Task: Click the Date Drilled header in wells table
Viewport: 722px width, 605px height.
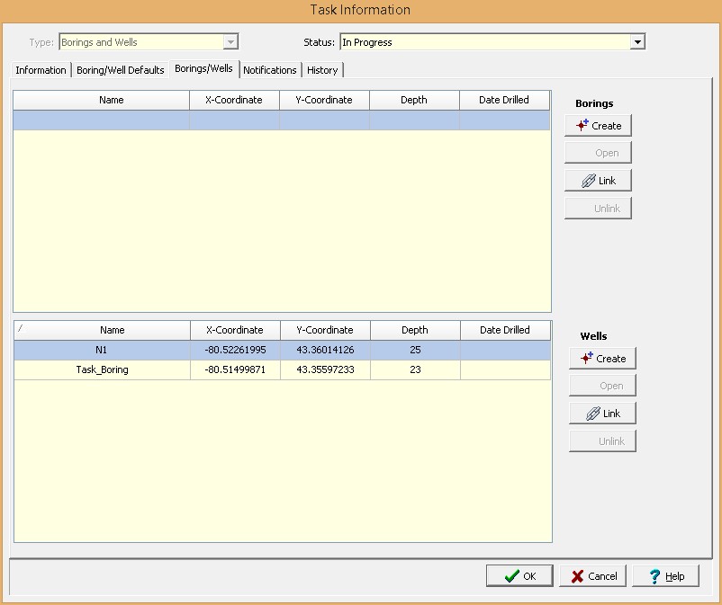Action: 504,330
